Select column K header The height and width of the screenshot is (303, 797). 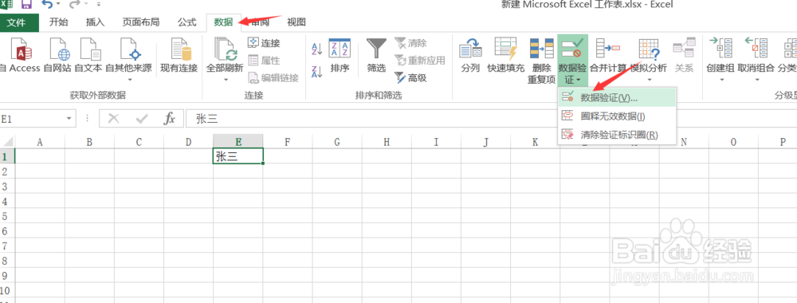click(x=536, y=142)
